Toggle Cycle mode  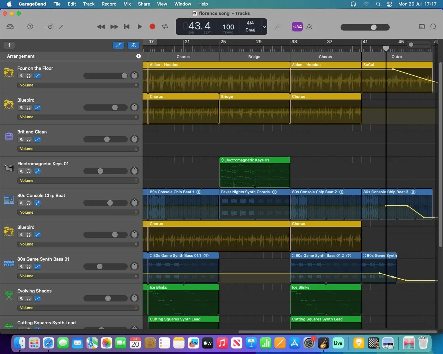pyautogui.click(x=165, y=27)
